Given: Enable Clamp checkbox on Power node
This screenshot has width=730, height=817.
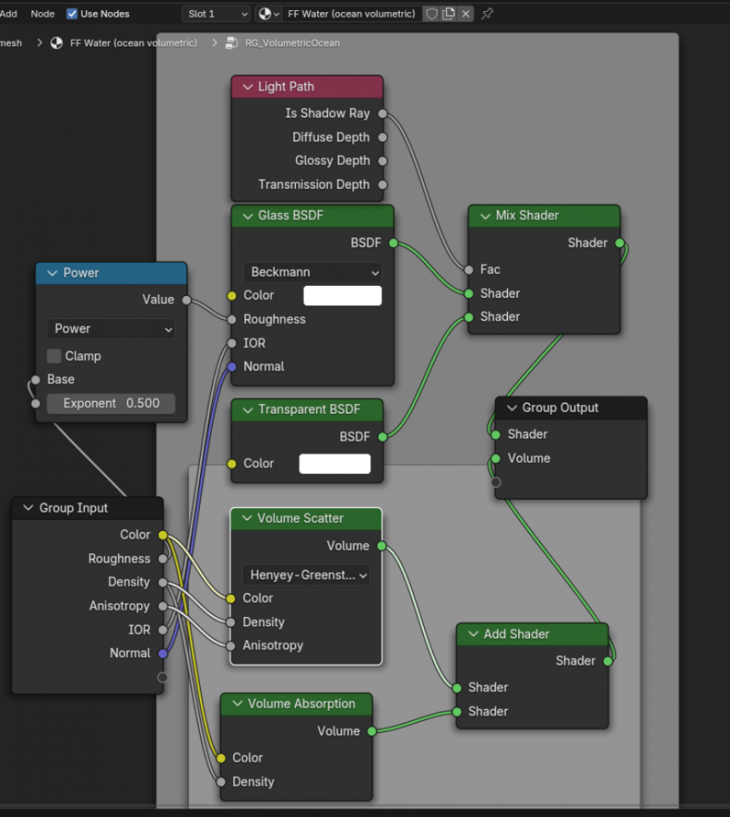Looking at the screenshot, I should click(54, 356).
